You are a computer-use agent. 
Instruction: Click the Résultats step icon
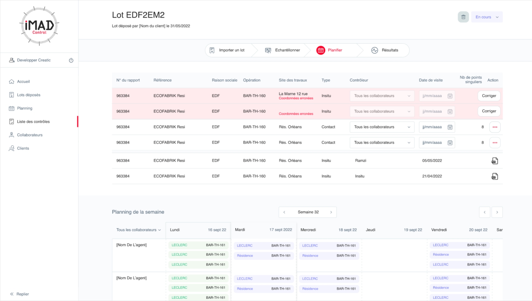(374, 50)
